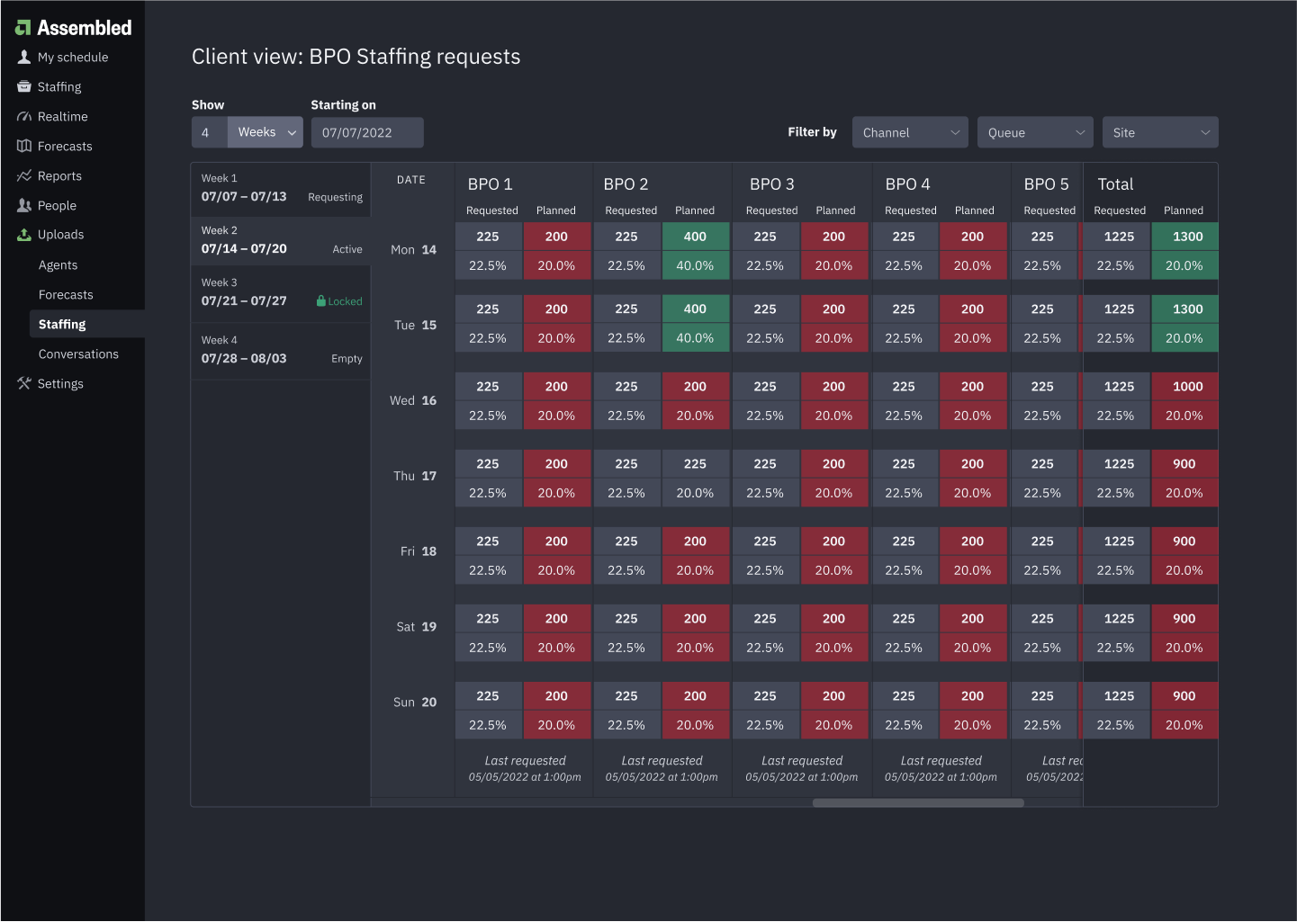Open Settings via tools icon
The image size is (1297, 922).
point(24,383)
